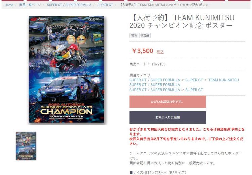The height and width of the screenshot is (175, 252).
Task: Select the small poster thumbnail
Action: (x=26, y=146)
